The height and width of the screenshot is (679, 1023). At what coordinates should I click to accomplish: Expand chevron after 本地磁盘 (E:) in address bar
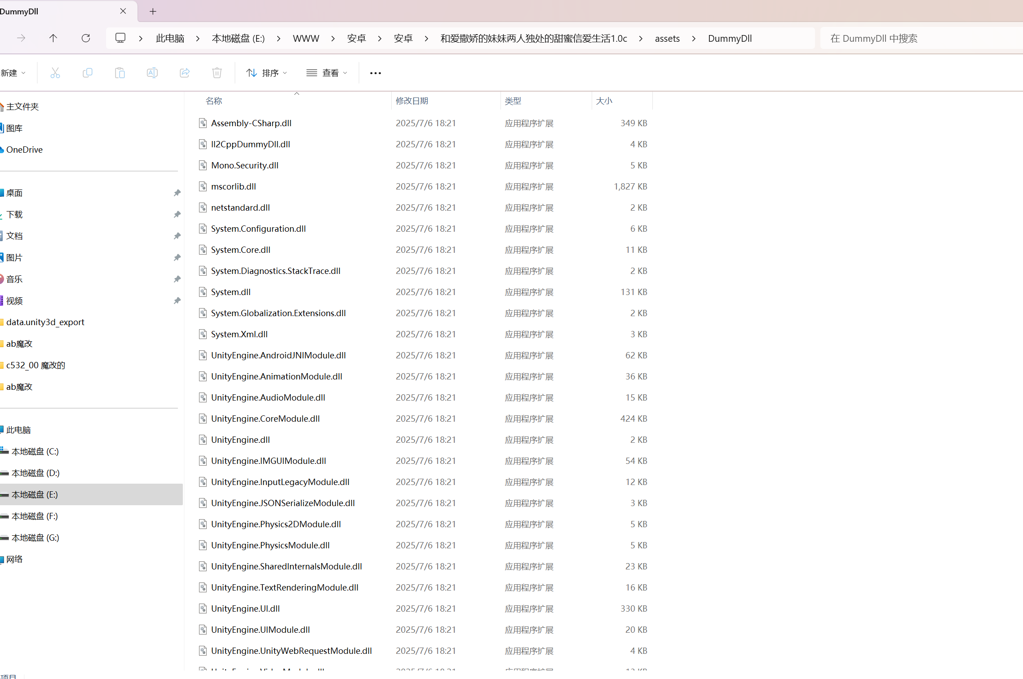[279, 39]
